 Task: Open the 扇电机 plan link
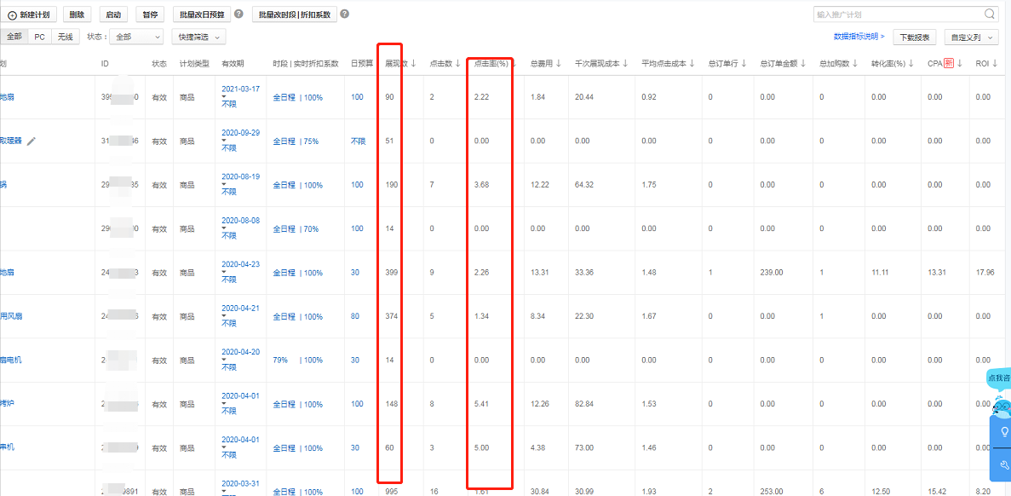tap(11, 360)
